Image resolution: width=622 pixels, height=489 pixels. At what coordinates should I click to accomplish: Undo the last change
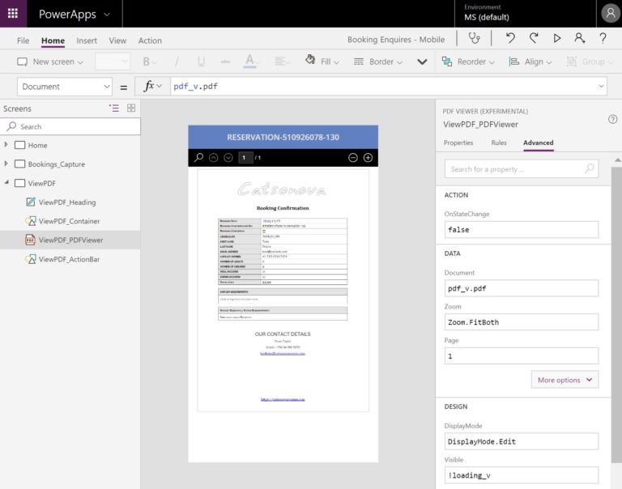[510, 38]
